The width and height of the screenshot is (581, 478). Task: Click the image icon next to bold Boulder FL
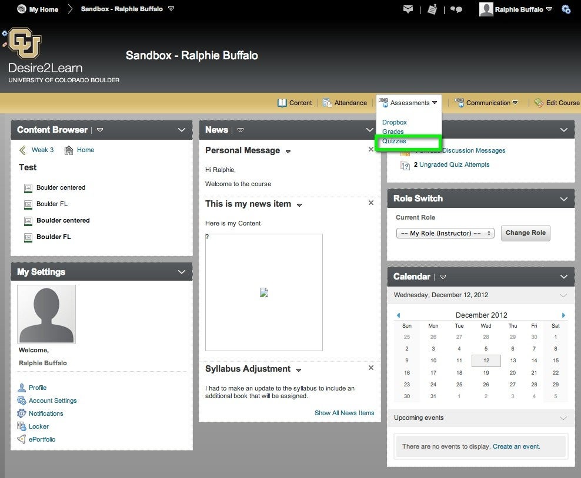[x=28, y=237]
